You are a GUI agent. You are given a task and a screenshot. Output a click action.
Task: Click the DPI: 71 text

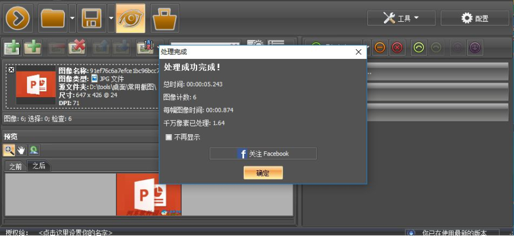pyautogui.click(x=69, y=103)
